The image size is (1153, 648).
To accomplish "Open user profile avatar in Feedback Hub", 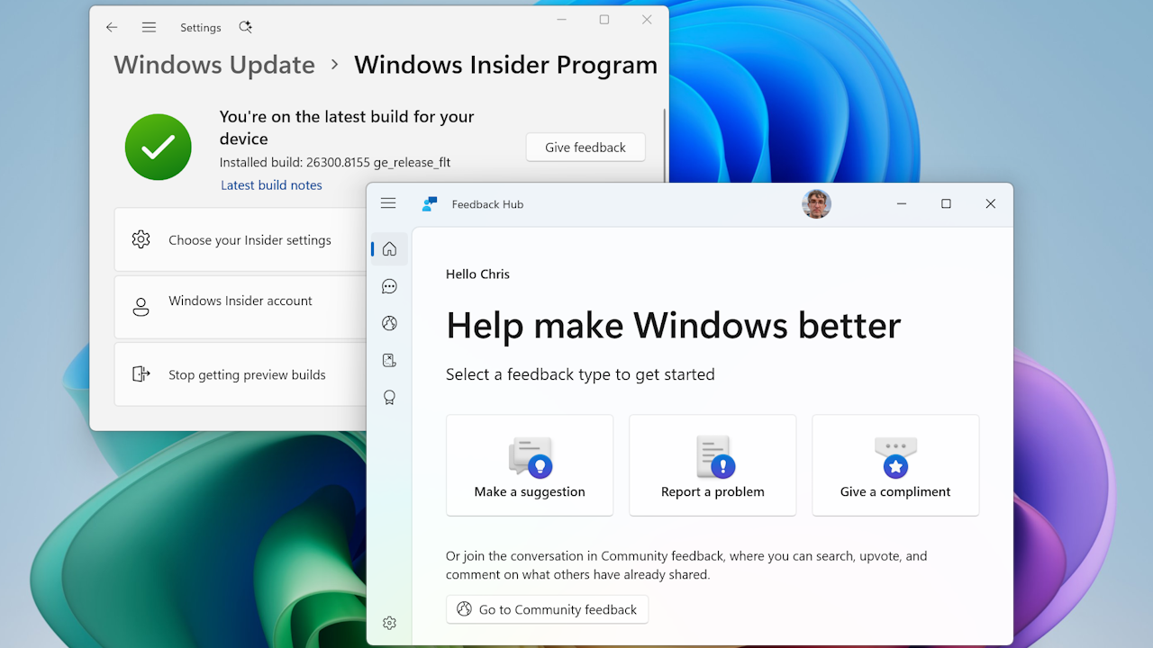I will (816, 204).
